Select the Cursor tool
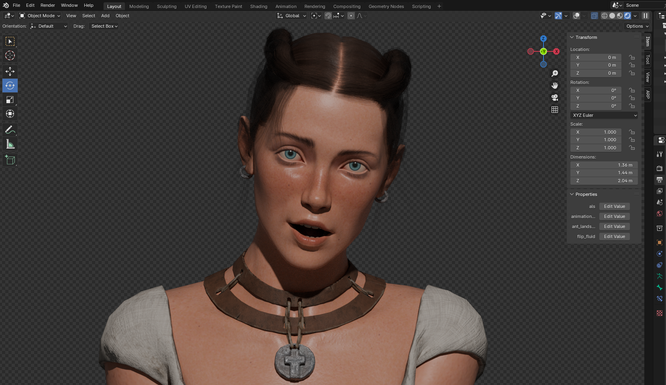The height and width of the screenshot is (385, 666). (10, 55)
